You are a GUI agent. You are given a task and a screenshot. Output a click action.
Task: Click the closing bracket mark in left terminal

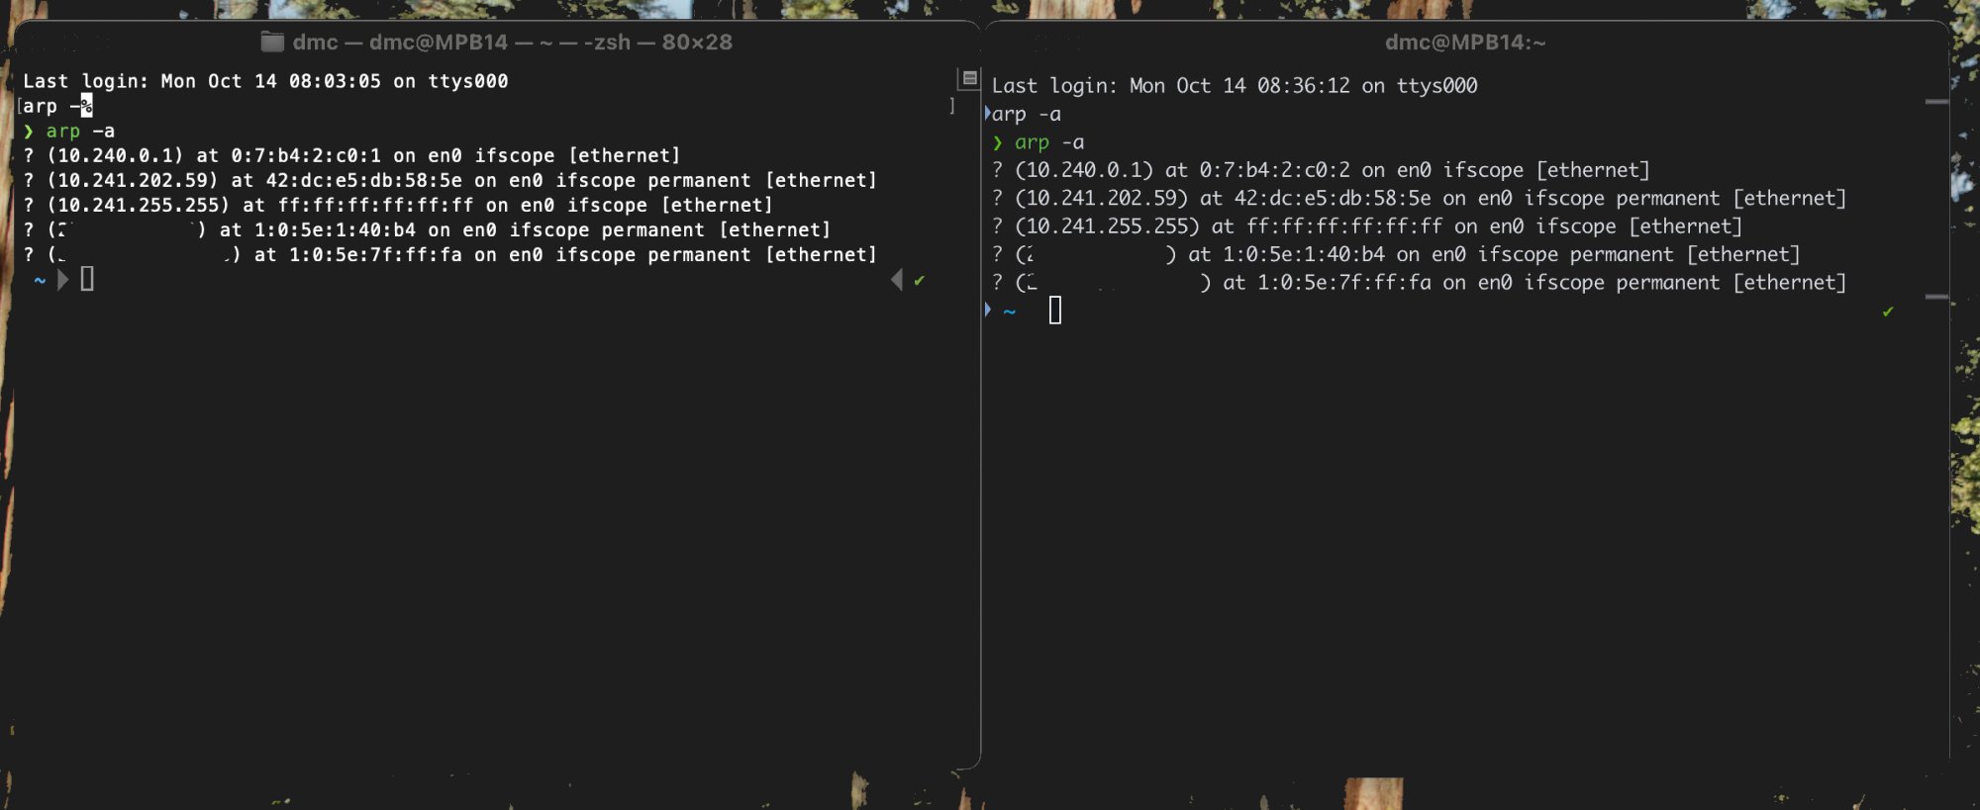point(952,106)
